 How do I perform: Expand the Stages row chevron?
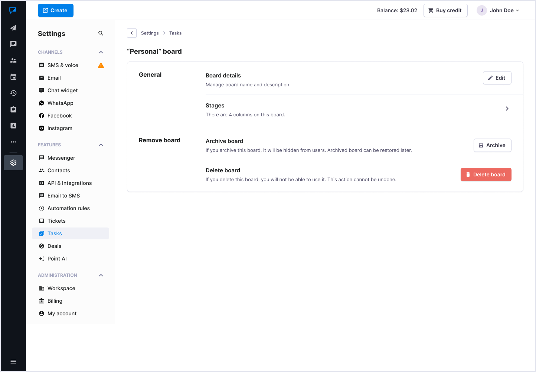click(x=507, y=109)
